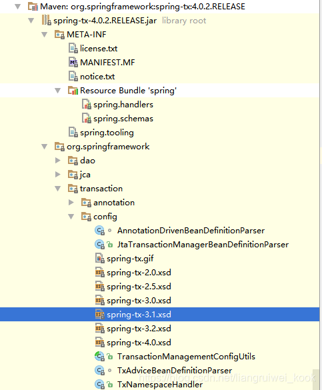The height and width of the screenshot is (390, 322).
Task: Collapse the spring-tx-4.0.2.RELEASE.jar node
Action: coord(31,21)
